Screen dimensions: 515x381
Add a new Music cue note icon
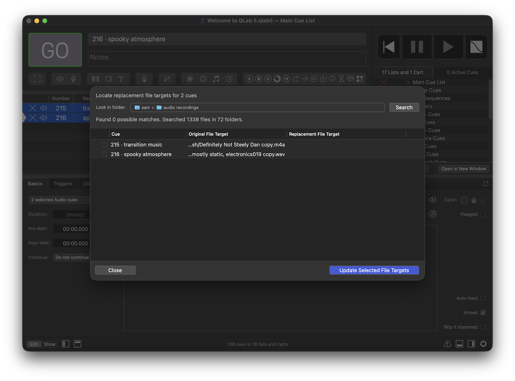coord(216,79)
